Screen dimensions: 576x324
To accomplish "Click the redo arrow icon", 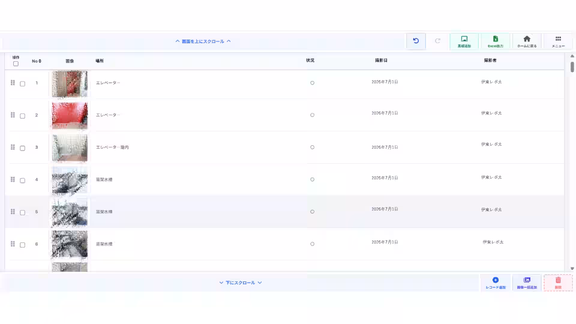I will click(x=437, y=41).
